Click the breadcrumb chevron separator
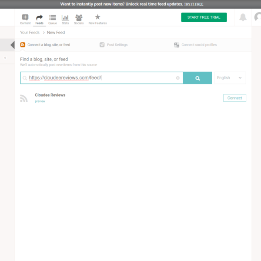Viewport: 261px width, 261px height. coord(44,33)
